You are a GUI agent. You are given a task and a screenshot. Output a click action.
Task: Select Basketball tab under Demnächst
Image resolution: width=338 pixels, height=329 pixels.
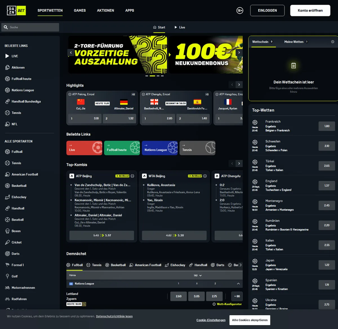pos(115,265)
